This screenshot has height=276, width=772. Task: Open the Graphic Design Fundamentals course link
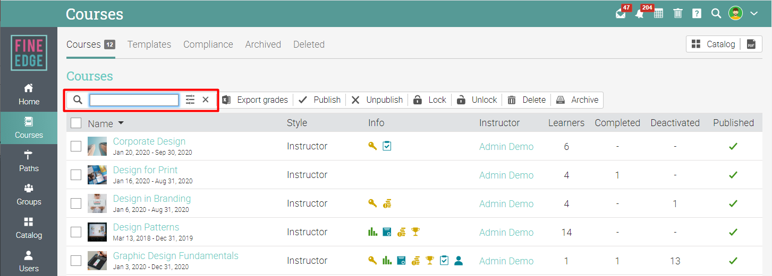click(x=176, y=256)
